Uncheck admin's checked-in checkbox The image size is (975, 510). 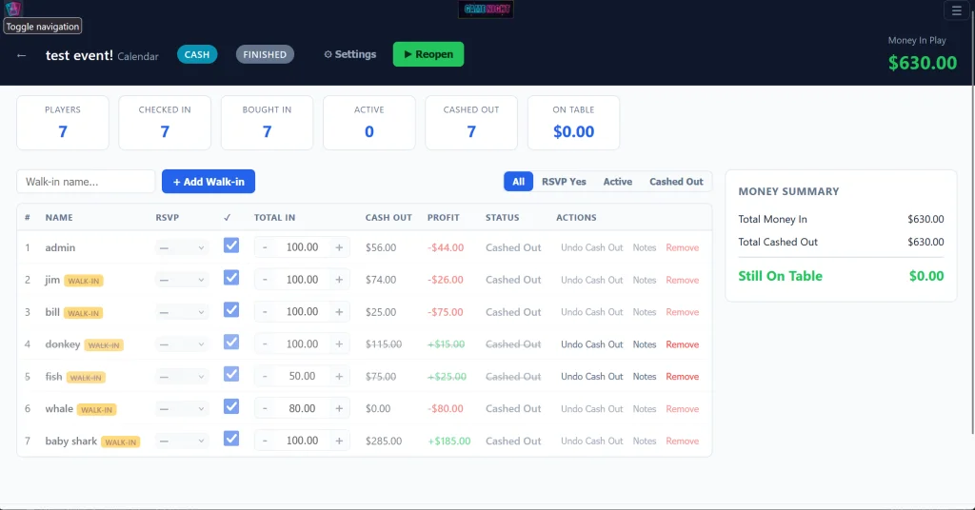click(231, 245)
